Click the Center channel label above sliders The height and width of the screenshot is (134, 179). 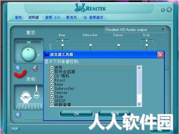(x=118, y=35)
